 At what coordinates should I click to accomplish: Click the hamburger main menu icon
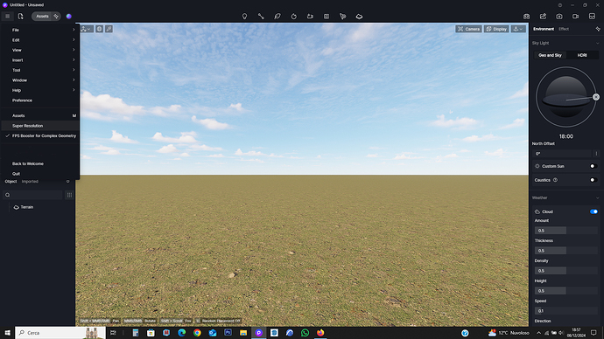click(x=7, y=16)
